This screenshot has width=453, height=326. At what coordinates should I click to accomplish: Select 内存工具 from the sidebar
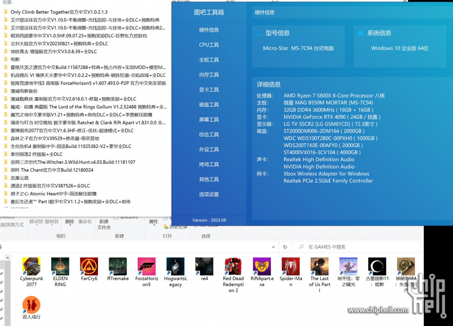tap(209, 75)
